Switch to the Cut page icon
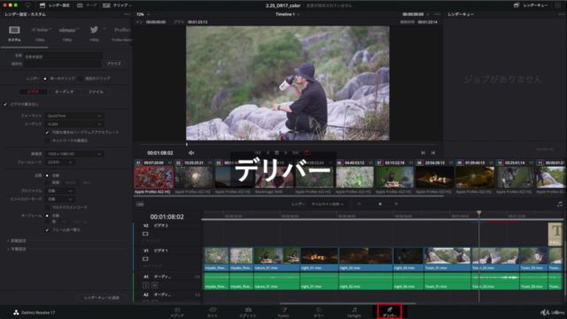The width and height of the screenshot is (567, 319). [x=213, y=309]
